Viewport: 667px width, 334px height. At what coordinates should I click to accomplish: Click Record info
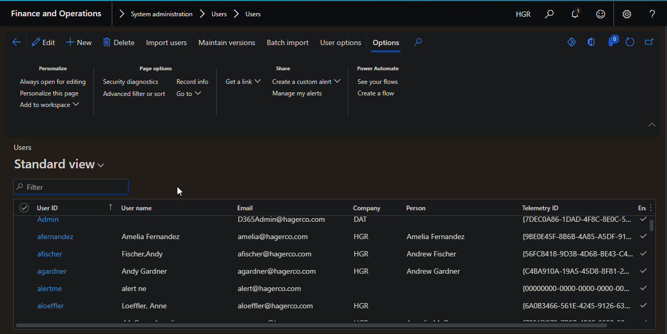coord(192,82)
